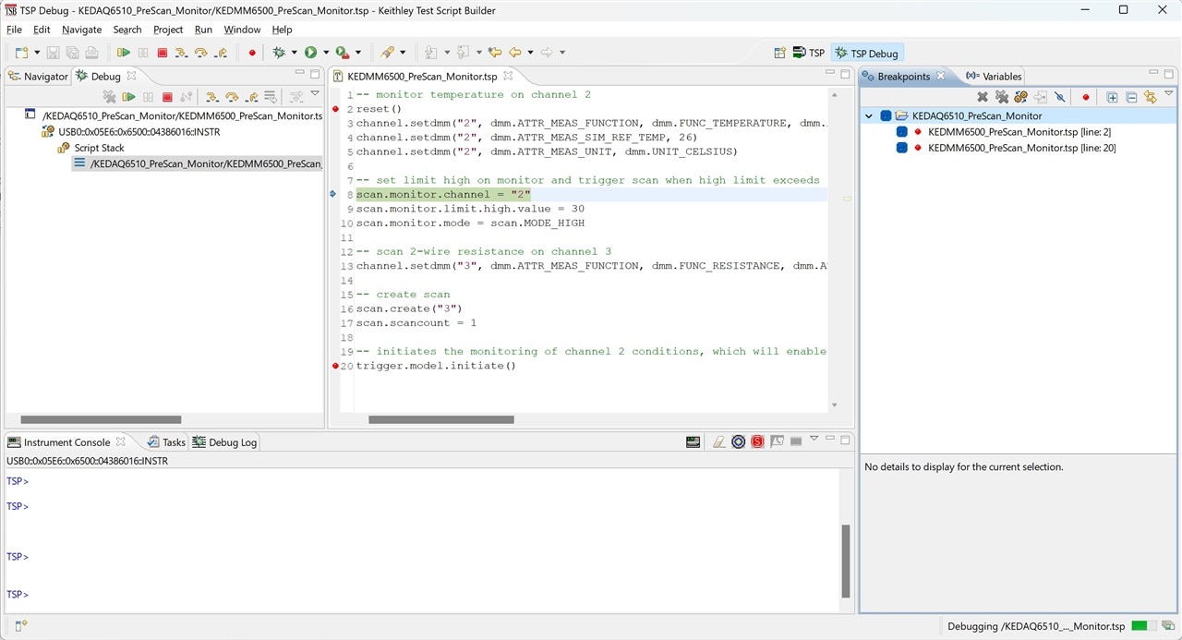Clear the Instrument Console with the eraser icon
This screenshot has width=1182, height=640.
(x=718, y=442)
